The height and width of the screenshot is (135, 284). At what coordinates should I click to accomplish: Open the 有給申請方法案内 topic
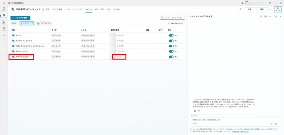pyautogui.click(x=22, y=57)
